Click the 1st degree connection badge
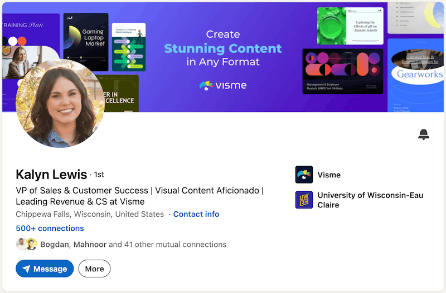This screenshot has width=446, height=293. (99, 175)
